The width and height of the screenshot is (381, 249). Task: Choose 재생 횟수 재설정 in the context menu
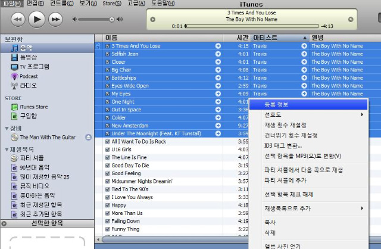pyautogui.click(x=308, y=125)
